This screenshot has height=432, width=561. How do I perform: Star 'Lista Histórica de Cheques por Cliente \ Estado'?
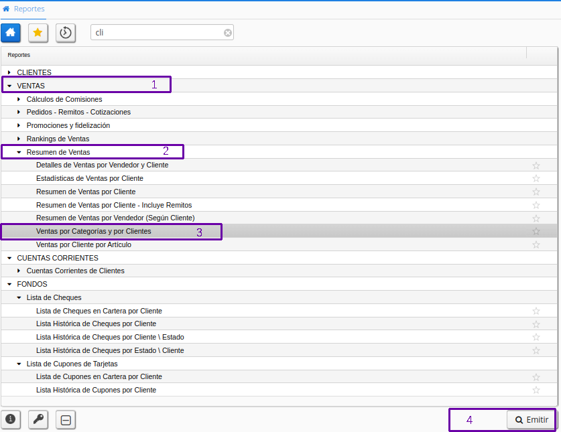(x=536, y=337)
